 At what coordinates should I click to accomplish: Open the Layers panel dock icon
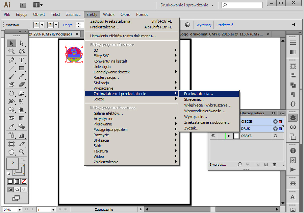click(x=293, y=118)
